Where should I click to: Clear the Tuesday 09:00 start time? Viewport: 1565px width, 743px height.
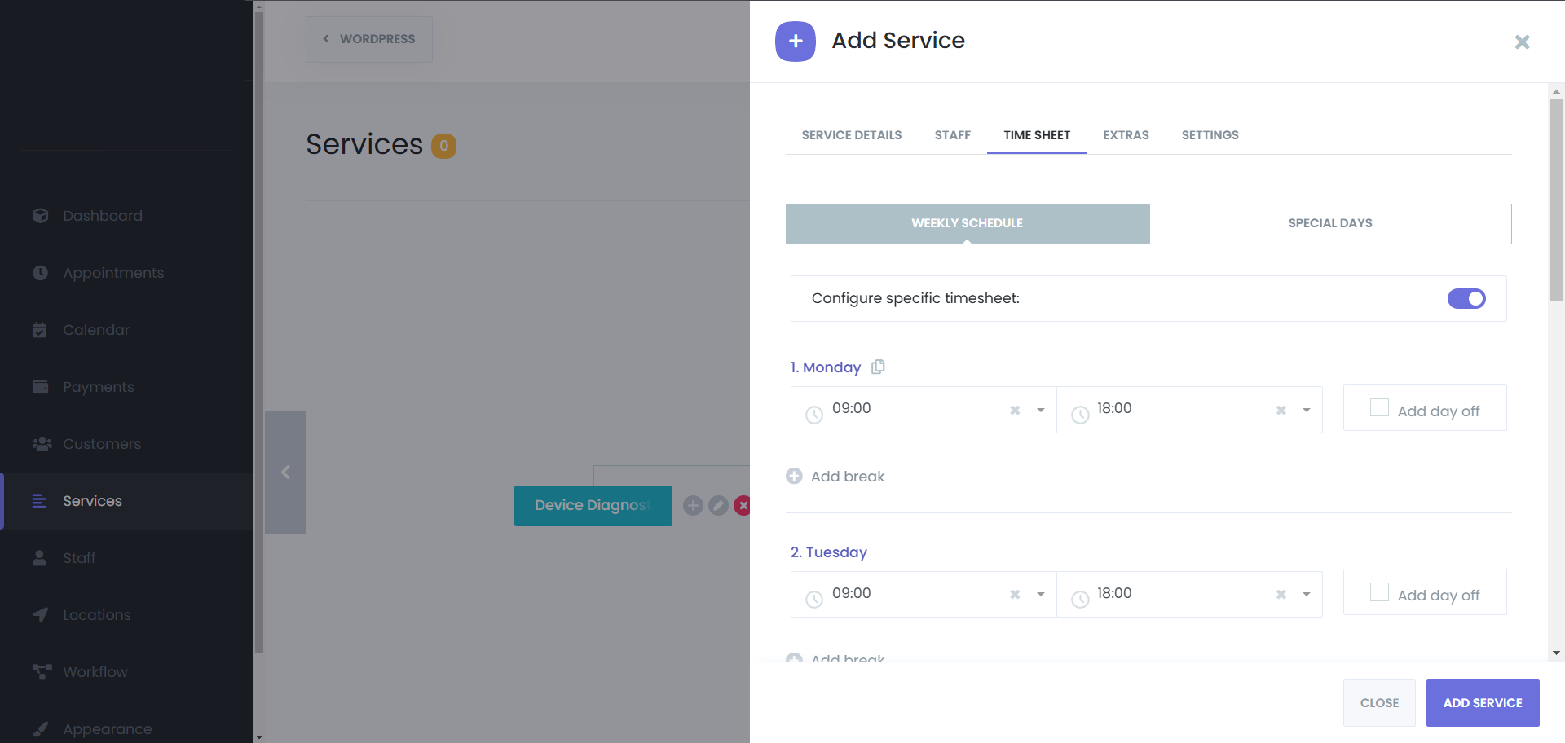point(1015,595)
